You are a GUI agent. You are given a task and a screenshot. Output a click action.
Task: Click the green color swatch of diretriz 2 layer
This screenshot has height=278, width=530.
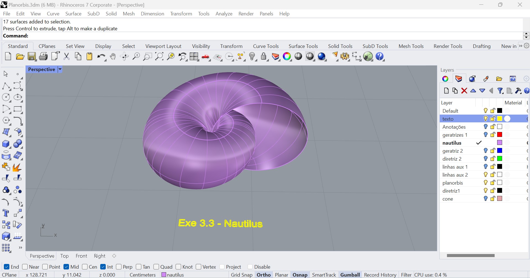(500, 159)
